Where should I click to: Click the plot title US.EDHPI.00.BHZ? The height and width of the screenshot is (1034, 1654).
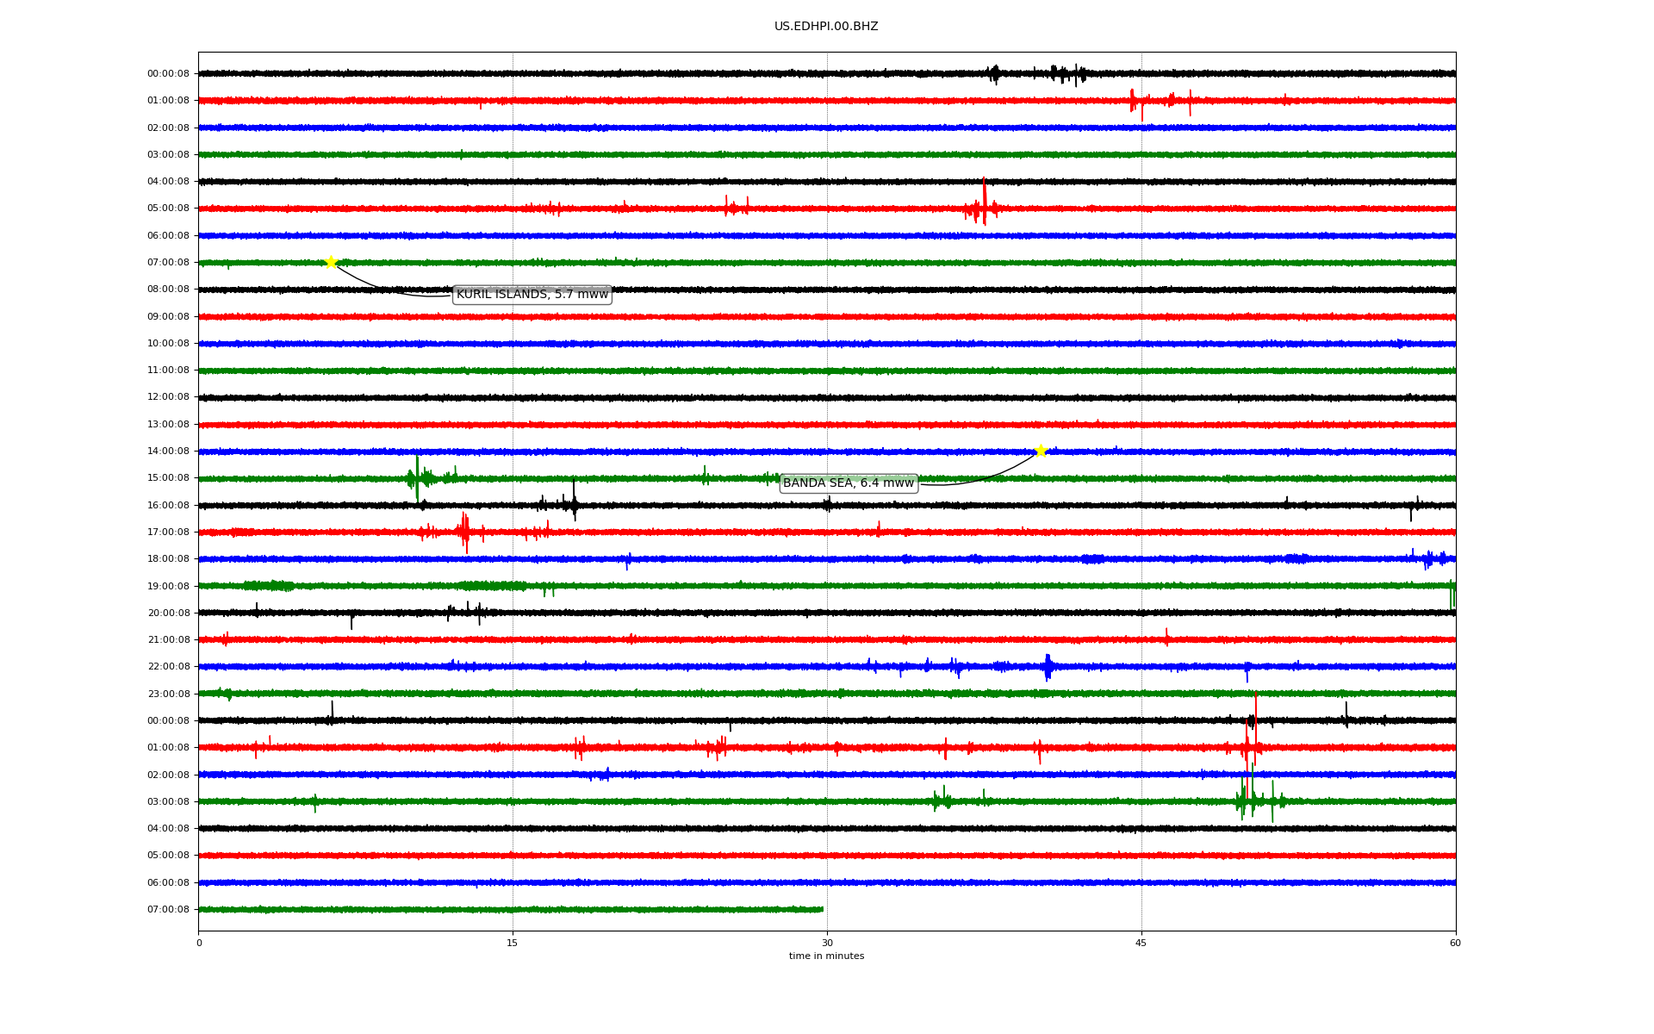coord(826,27)
